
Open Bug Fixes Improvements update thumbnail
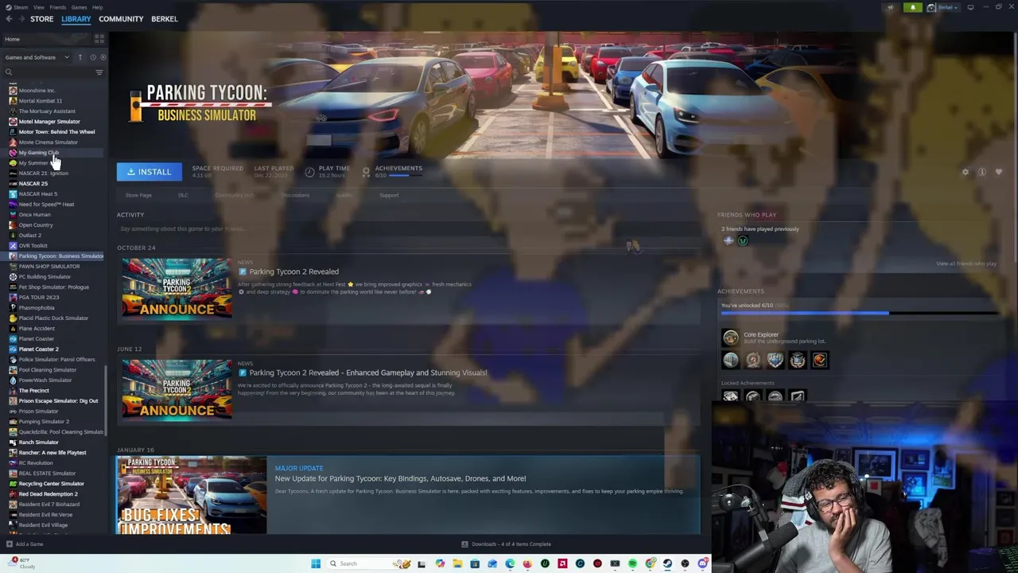(191, 495)
